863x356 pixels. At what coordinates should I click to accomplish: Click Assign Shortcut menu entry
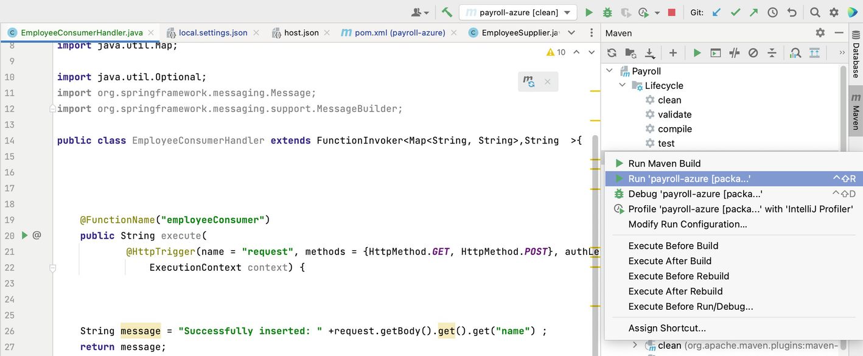[667, 328]
